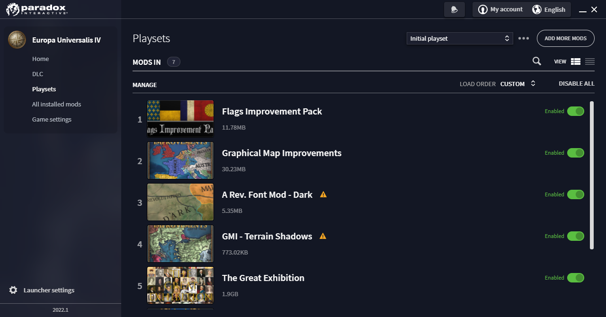Select The Great Exhibition title
The width and height of the screenshot is (606, 317).
[x=263, y=278]
